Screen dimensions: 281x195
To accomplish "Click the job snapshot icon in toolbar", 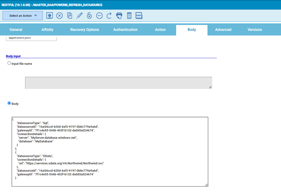I will tap(49, 15).
